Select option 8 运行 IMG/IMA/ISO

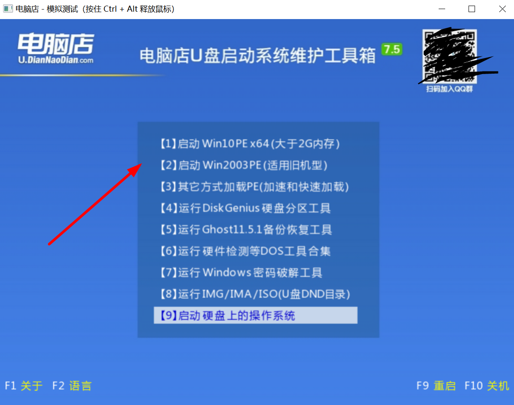coord(255,294)
